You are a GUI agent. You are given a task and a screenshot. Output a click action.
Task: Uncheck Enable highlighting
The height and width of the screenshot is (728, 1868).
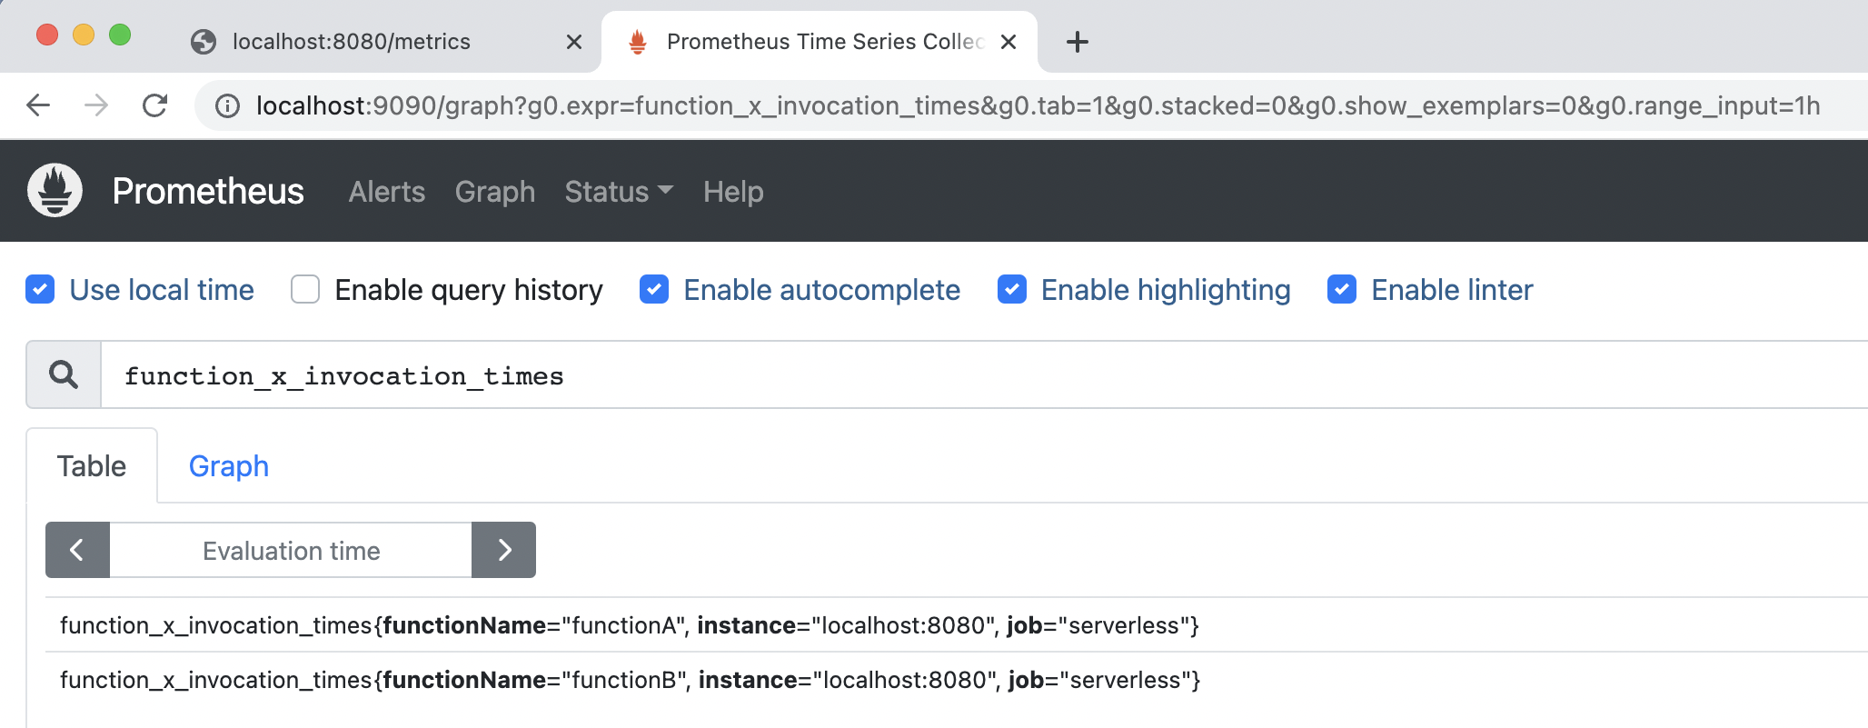(x=1012, y=290)
